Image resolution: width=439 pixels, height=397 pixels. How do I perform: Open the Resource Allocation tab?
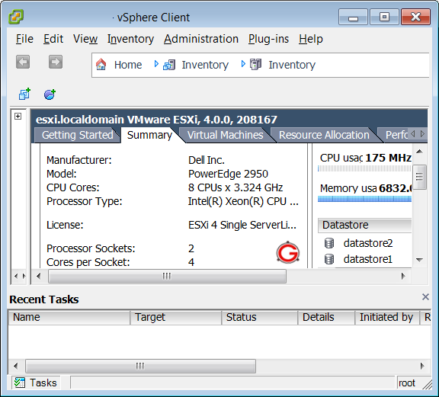tap(324, 135)
